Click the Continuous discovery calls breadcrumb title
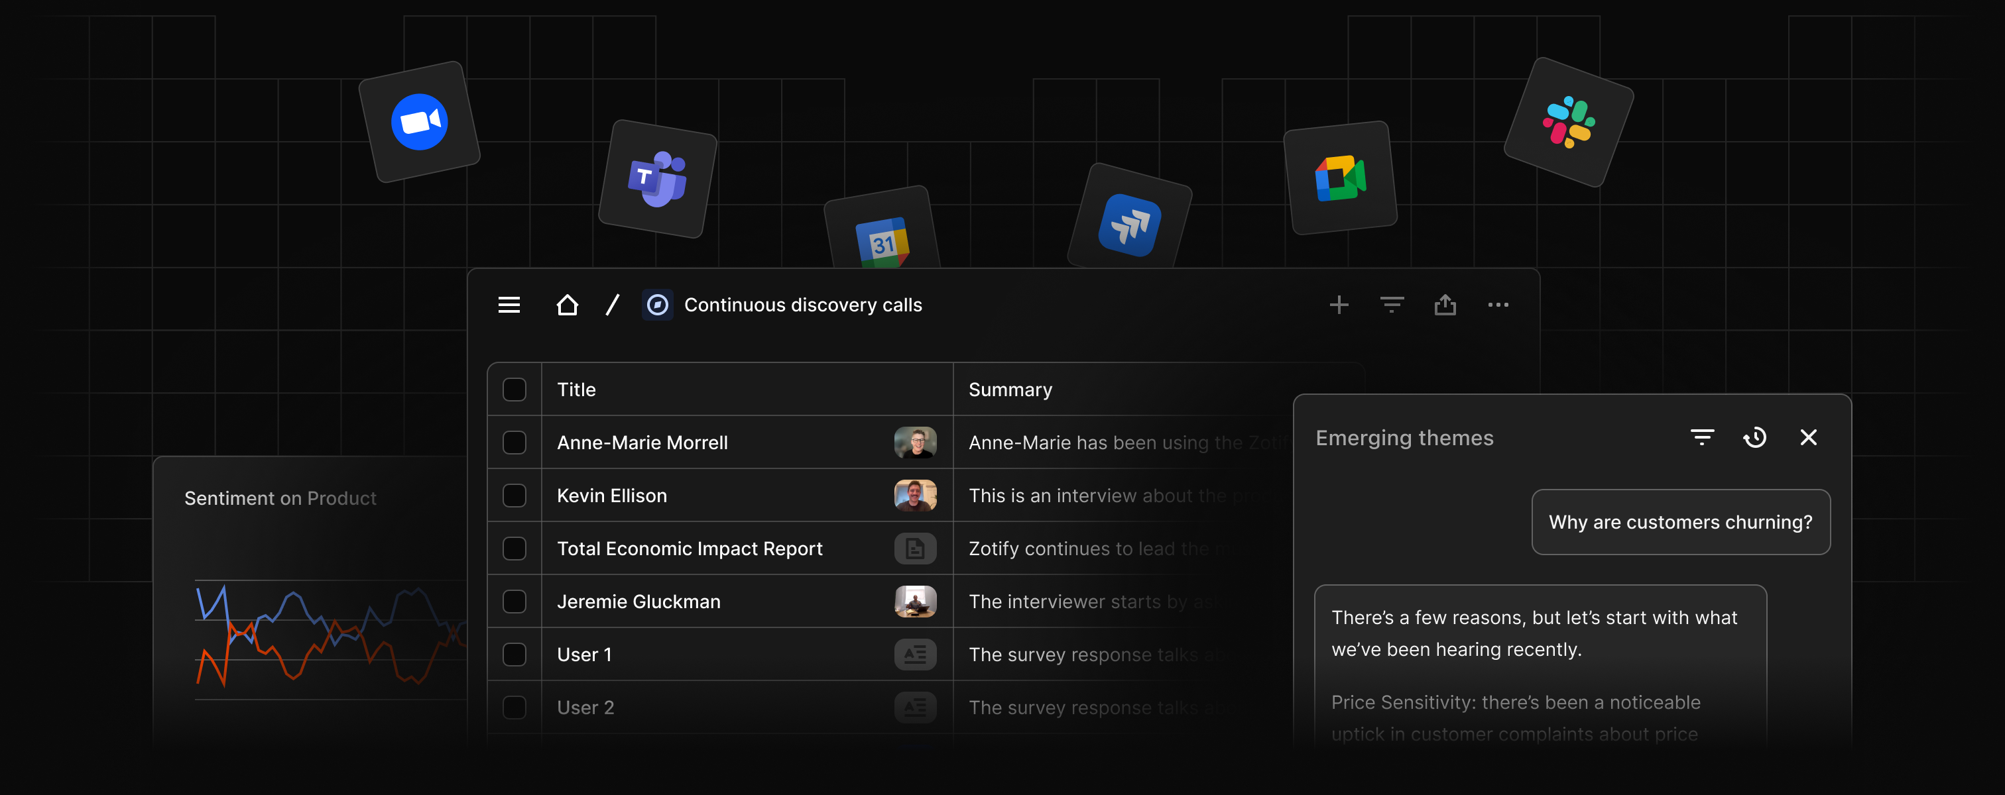Screen dimensions: 2005x795 (x=803, y=305)
